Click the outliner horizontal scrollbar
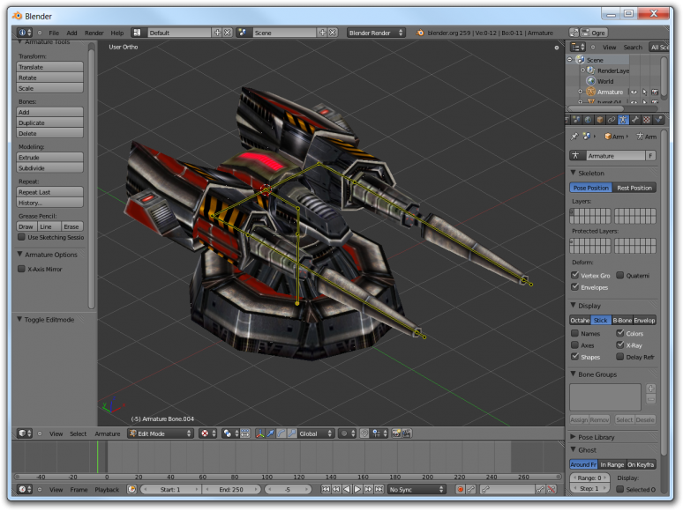 coord(596,107)
